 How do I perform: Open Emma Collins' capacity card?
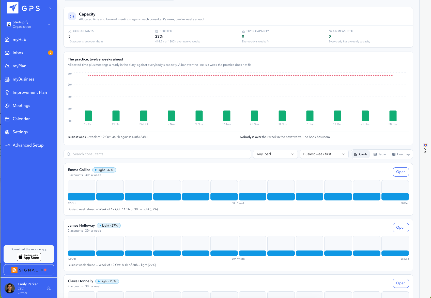coord(401,172)
